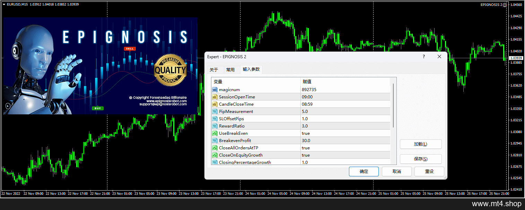525x210 pixels.
Task: Click the double-type icon beside SLOffsetPips
Action: pyautogui.click(x=215, y=119)
